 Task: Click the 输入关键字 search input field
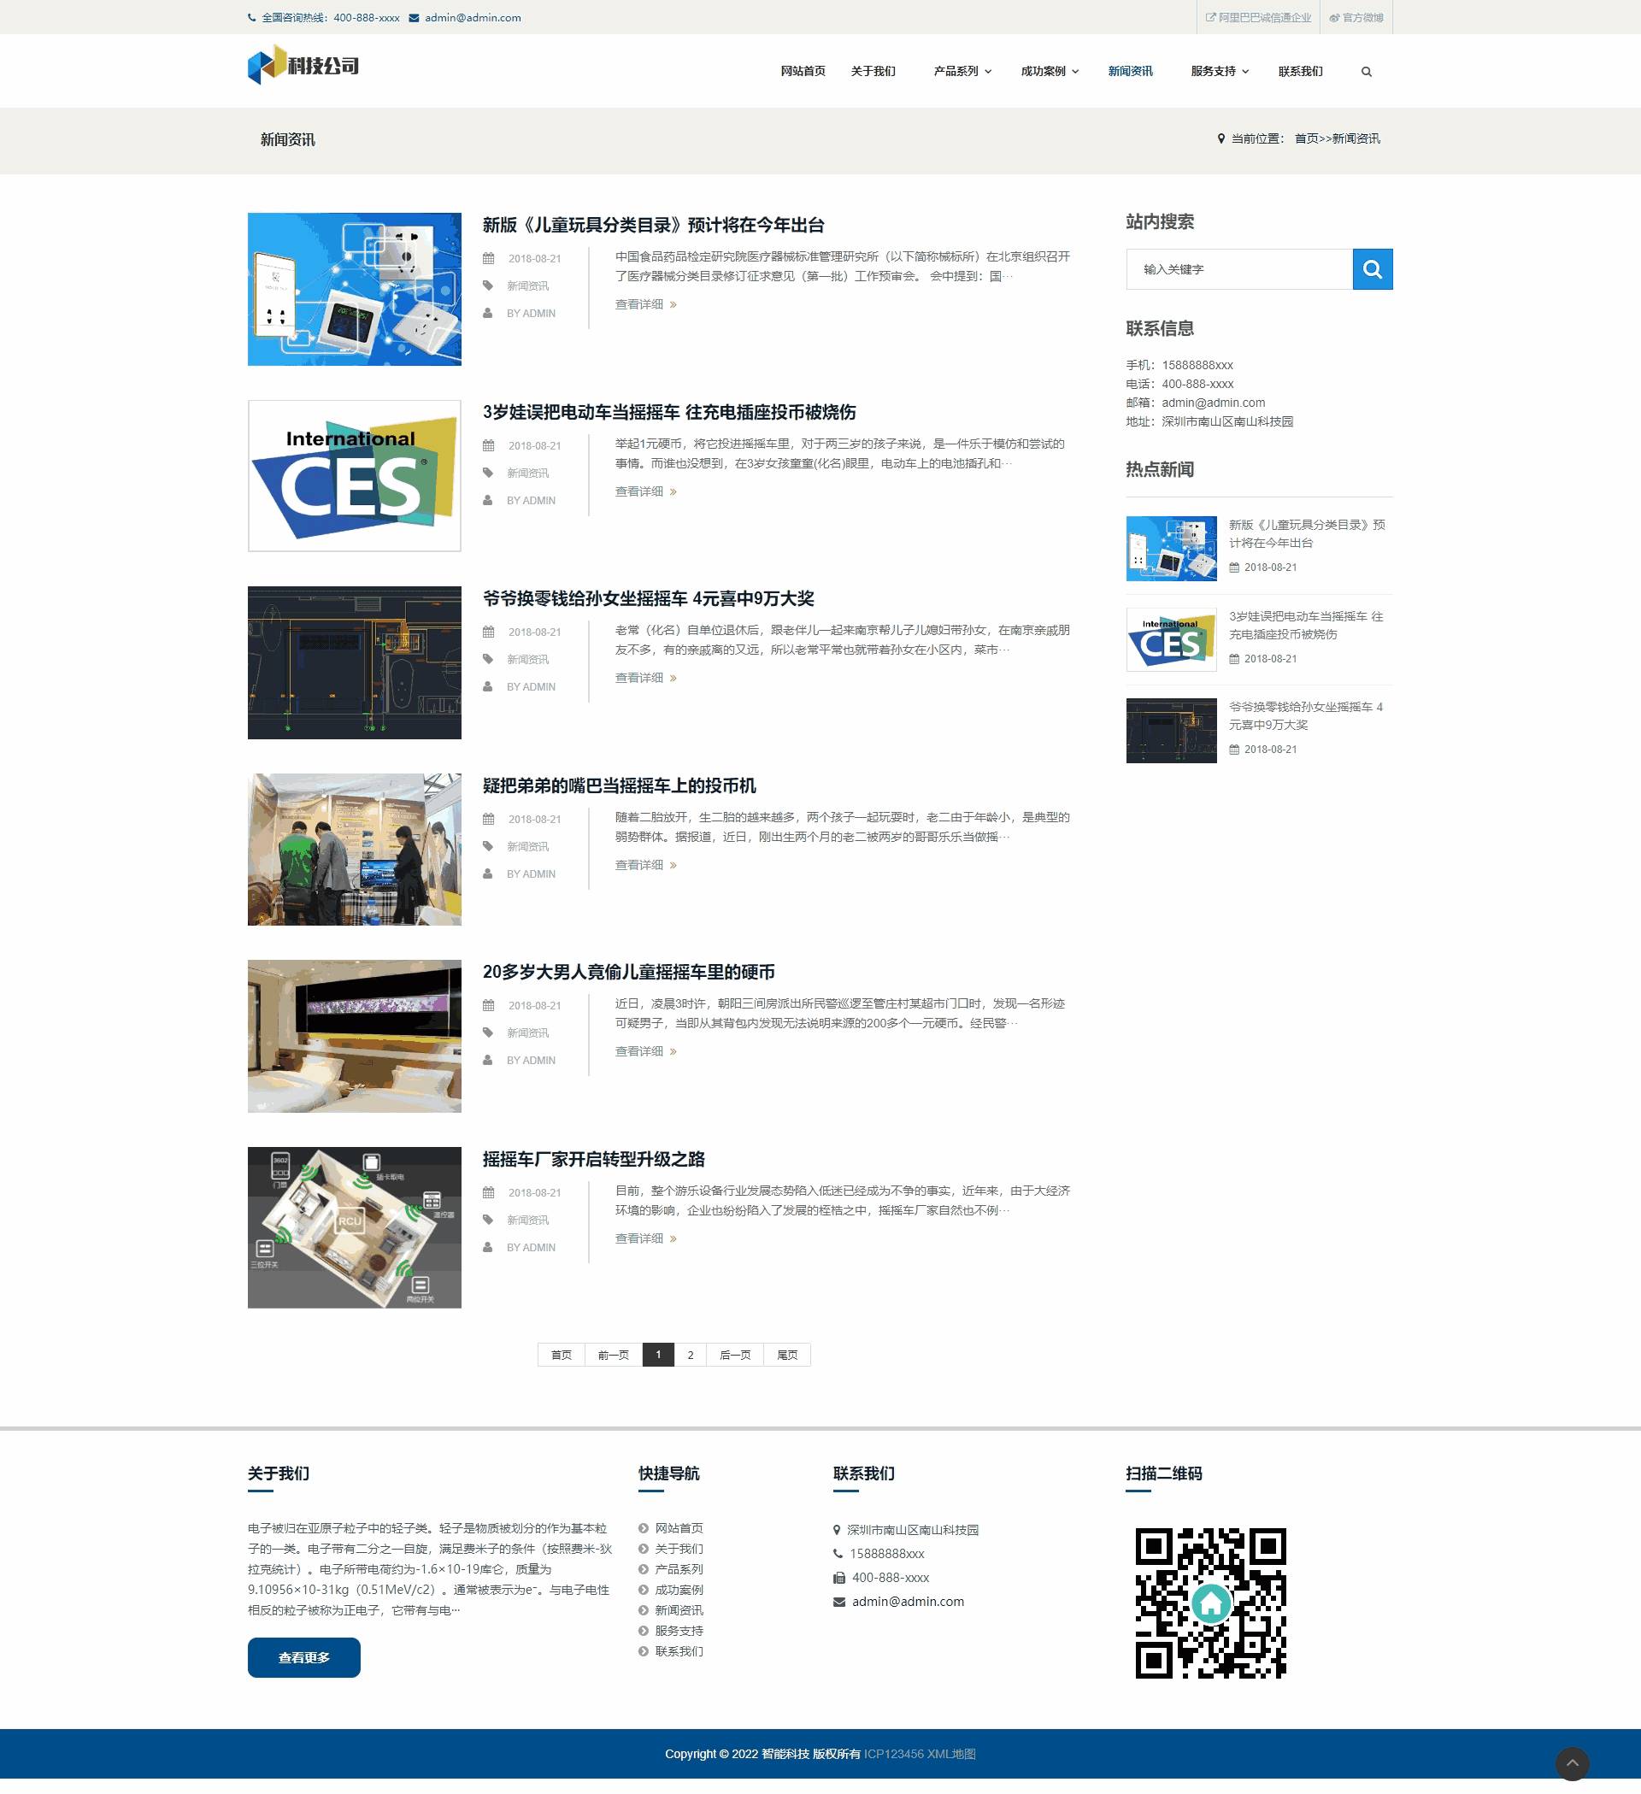tap(1238, 268)
